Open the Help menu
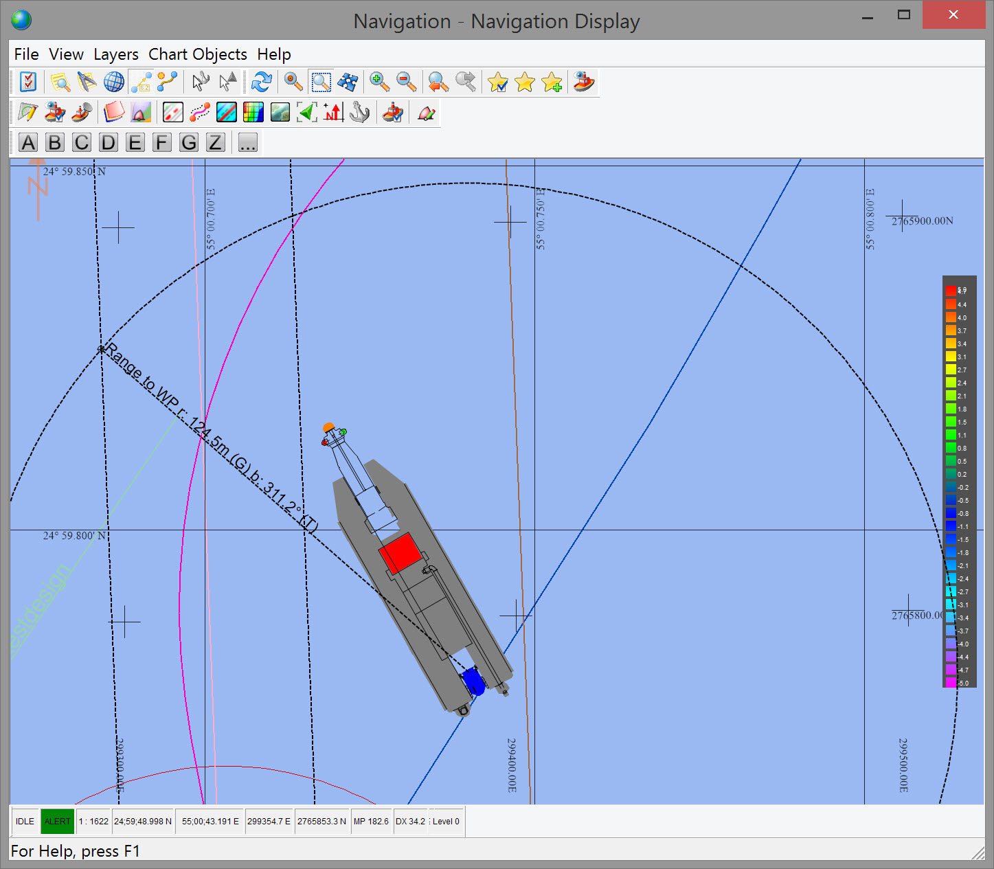The height and width of the screenshot is (869, 994). [x=273, y=54]
